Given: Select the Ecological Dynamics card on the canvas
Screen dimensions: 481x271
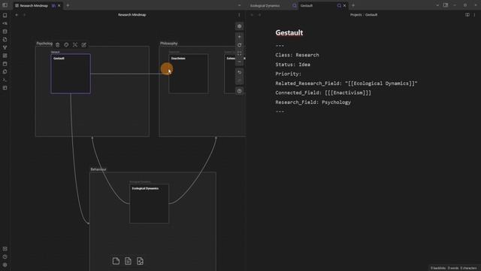Looking at the screenshot, I should click(x=149, y=204).
